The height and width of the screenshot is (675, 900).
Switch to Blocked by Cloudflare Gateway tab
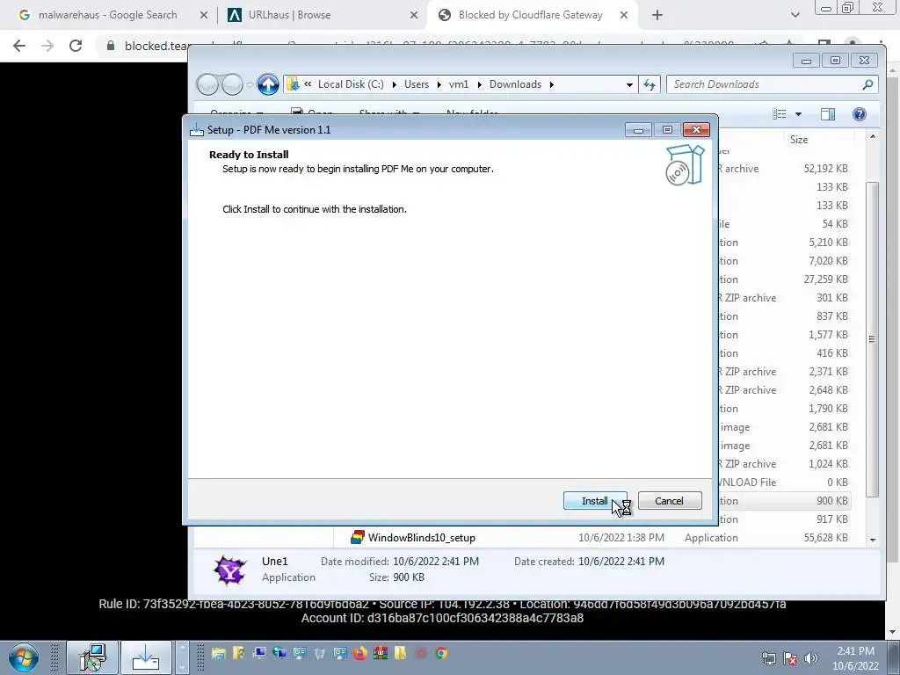click(530, 15)
